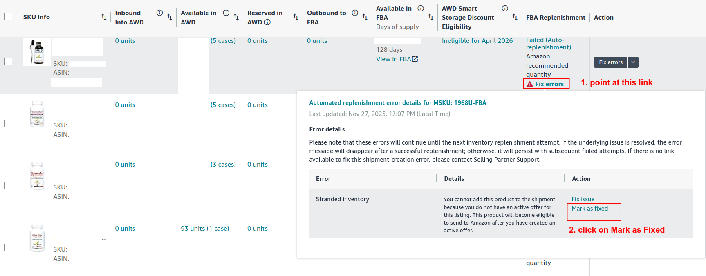Open info icon beside Inbound into AWD
This screenshot has width=706, height=276.
pos(159,13)
